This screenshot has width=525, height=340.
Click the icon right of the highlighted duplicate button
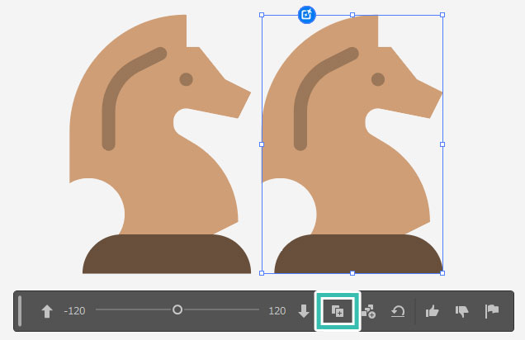pos(368,311)
